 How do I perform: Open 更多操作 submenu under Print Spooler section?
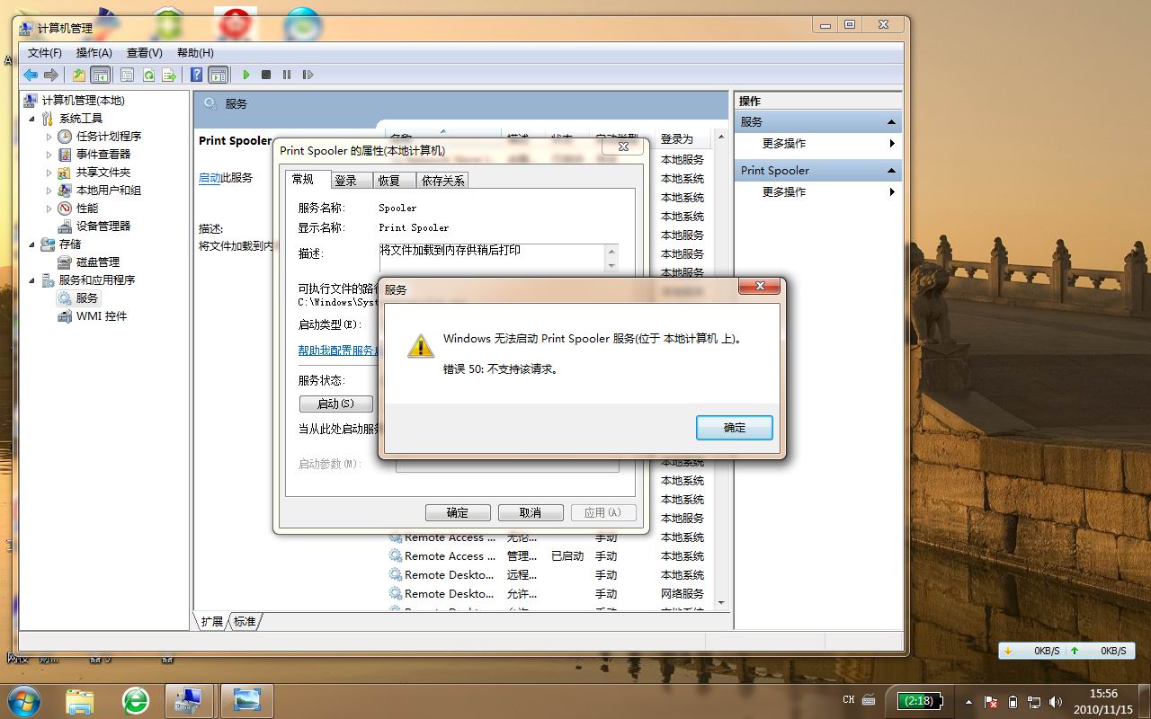[818, 192]
